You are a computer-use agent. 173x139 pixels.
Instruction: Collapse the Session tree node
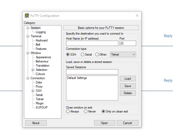(x=28, y=28)
